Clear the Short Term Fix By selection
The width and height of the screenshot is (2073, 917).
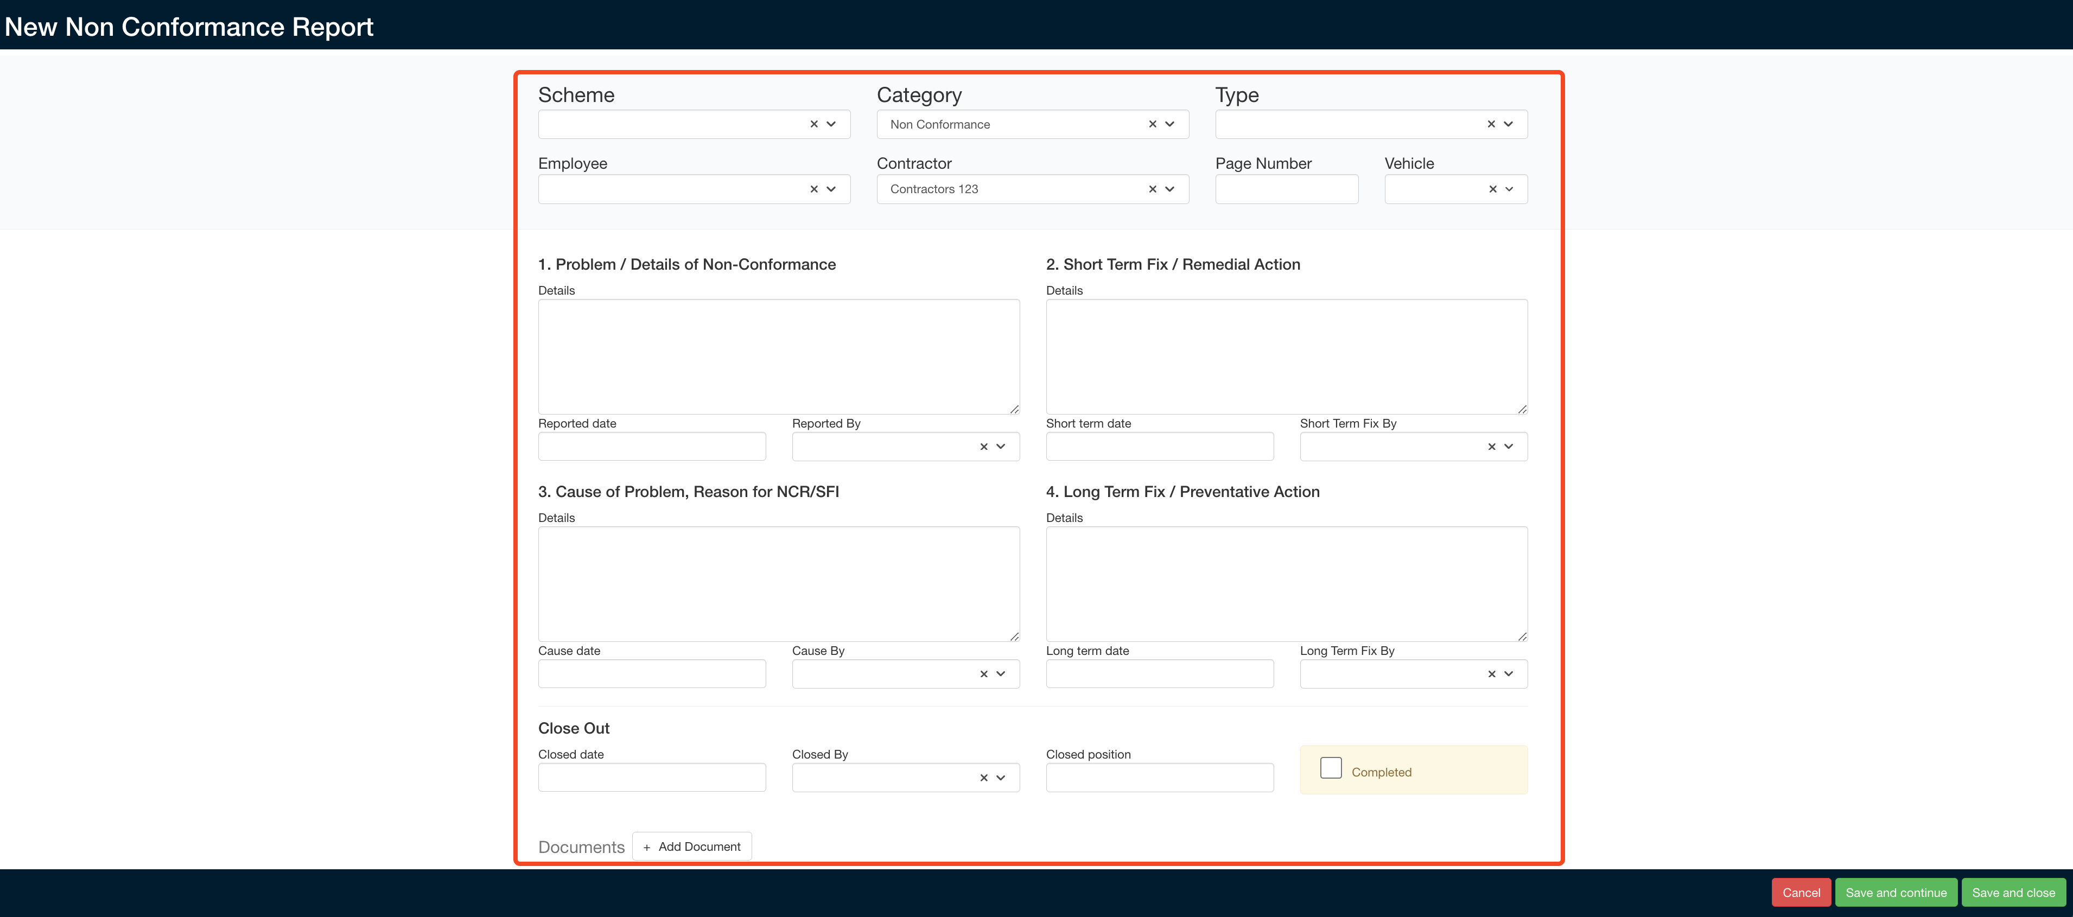pos(1491,447)
